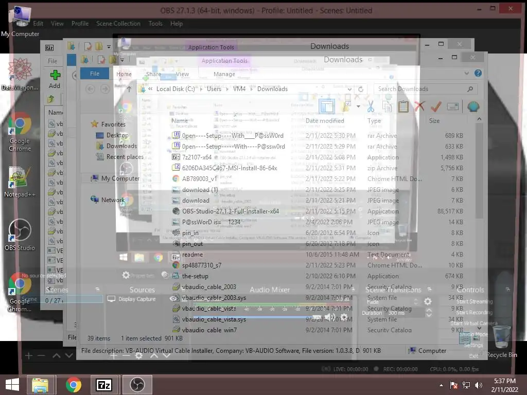
Task: Open Fade transition dropdown in Scene Transitions
Action: click(392, 301)
